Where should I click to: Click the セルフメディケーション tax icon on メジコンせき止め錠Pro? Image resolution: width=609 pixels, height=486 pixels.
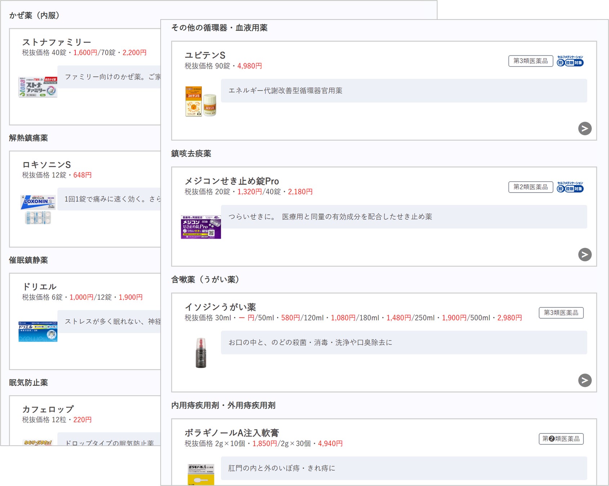570,187
